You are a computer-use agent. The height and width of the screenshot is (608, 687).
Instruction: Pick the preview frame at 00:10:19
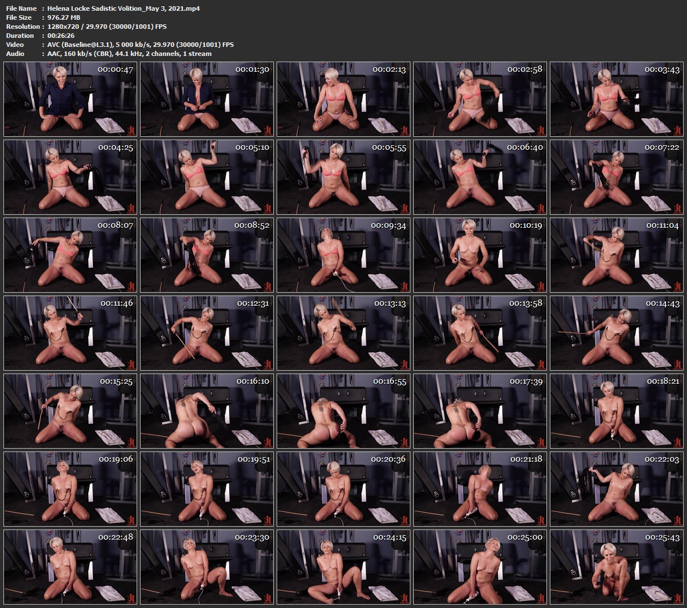click(x=480, y=255)
